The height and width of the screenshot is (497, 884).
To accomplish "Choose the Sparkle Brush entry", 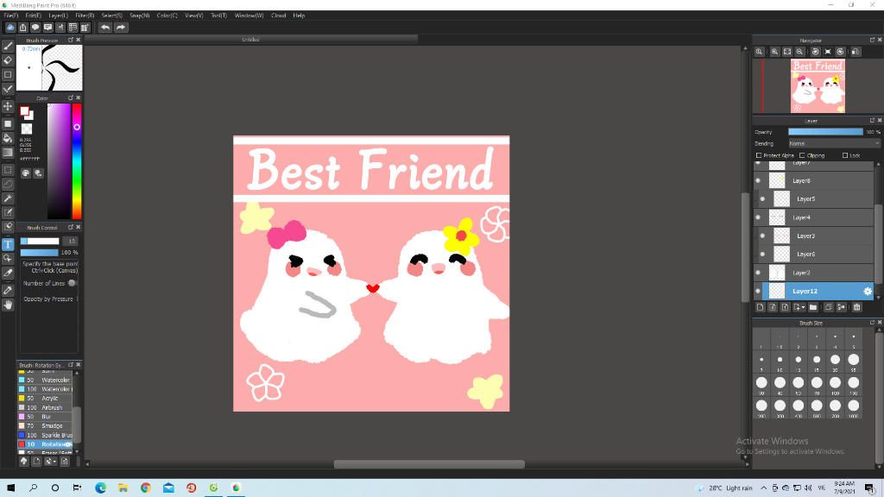I will click(x=45, y=435).
